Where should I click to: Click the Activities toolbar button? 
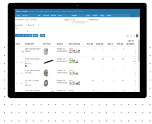[109, 16]
